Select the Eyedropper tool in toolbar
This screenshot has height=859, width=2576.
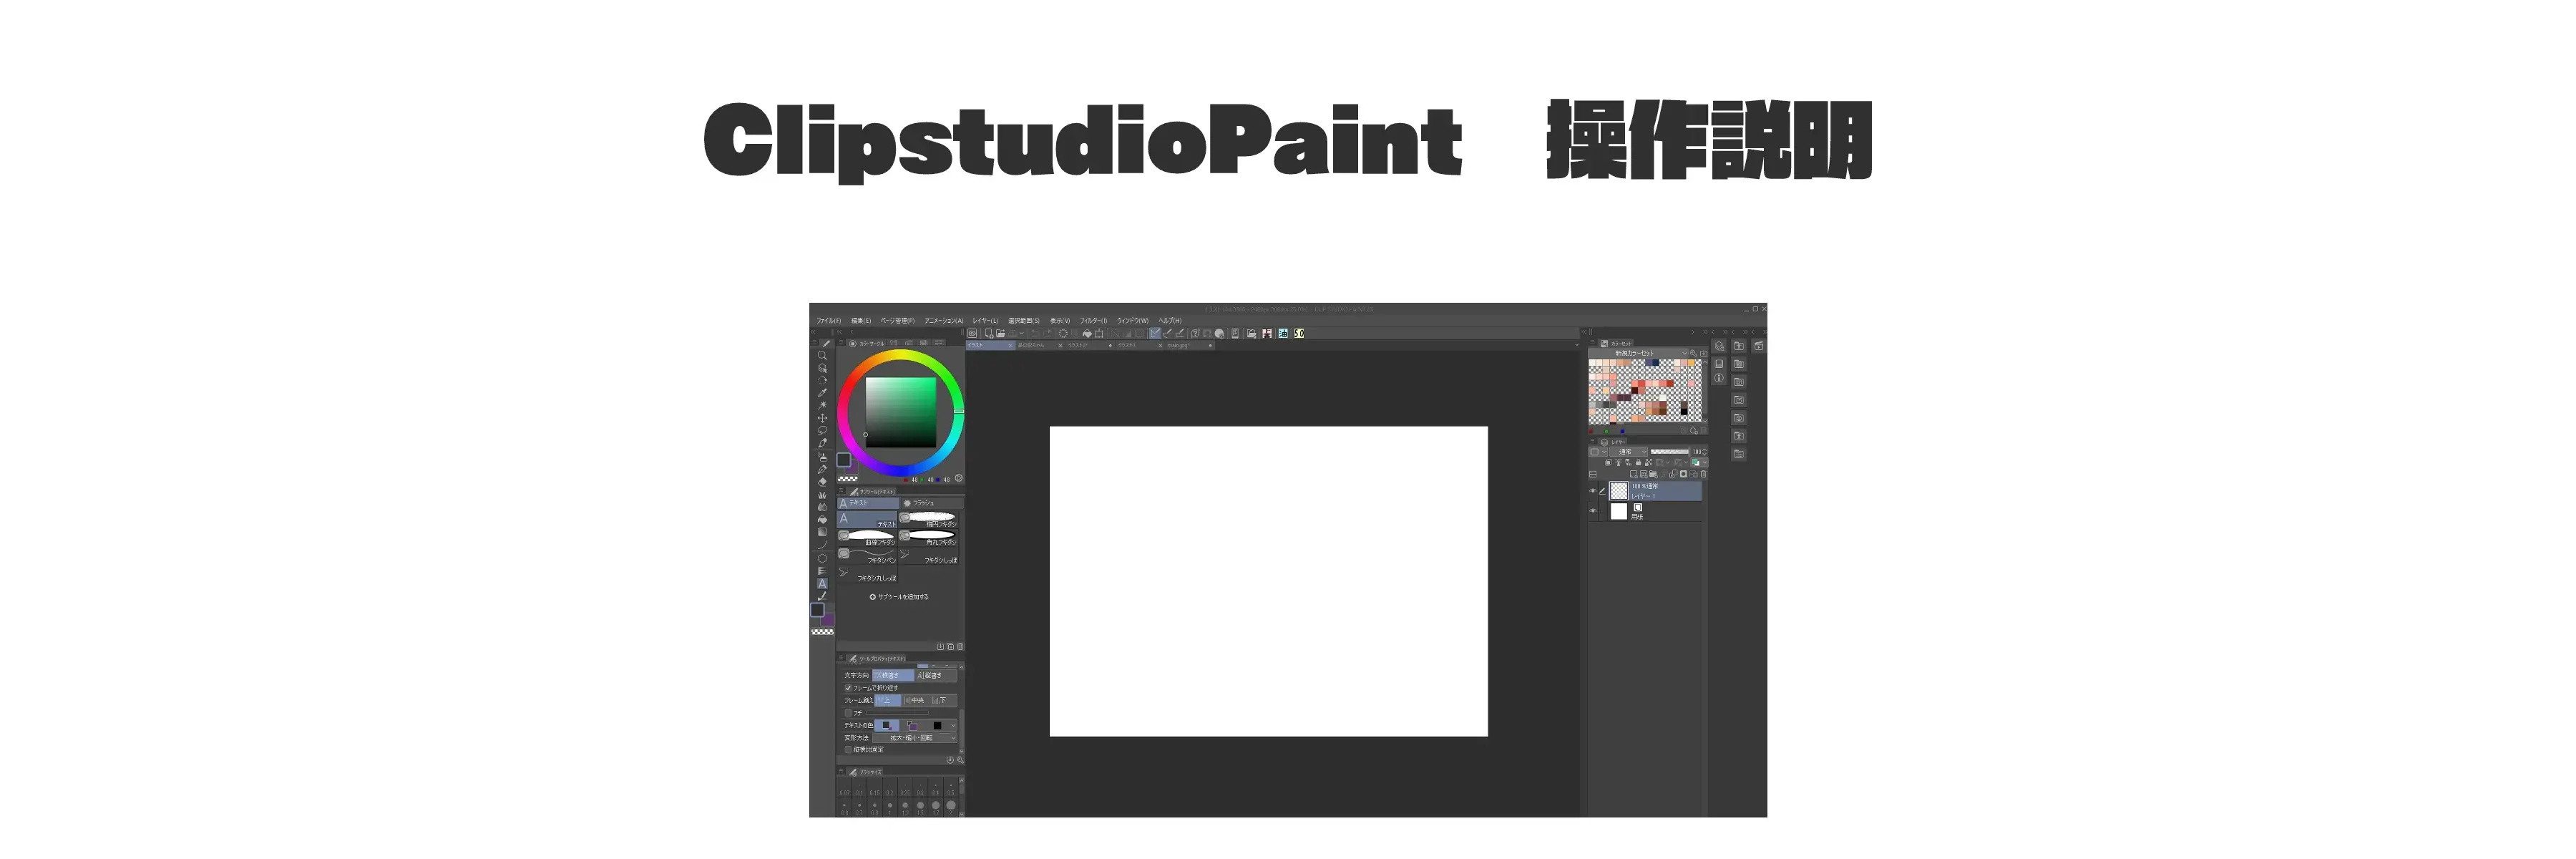pyautogui.click(x=822, y=393)
